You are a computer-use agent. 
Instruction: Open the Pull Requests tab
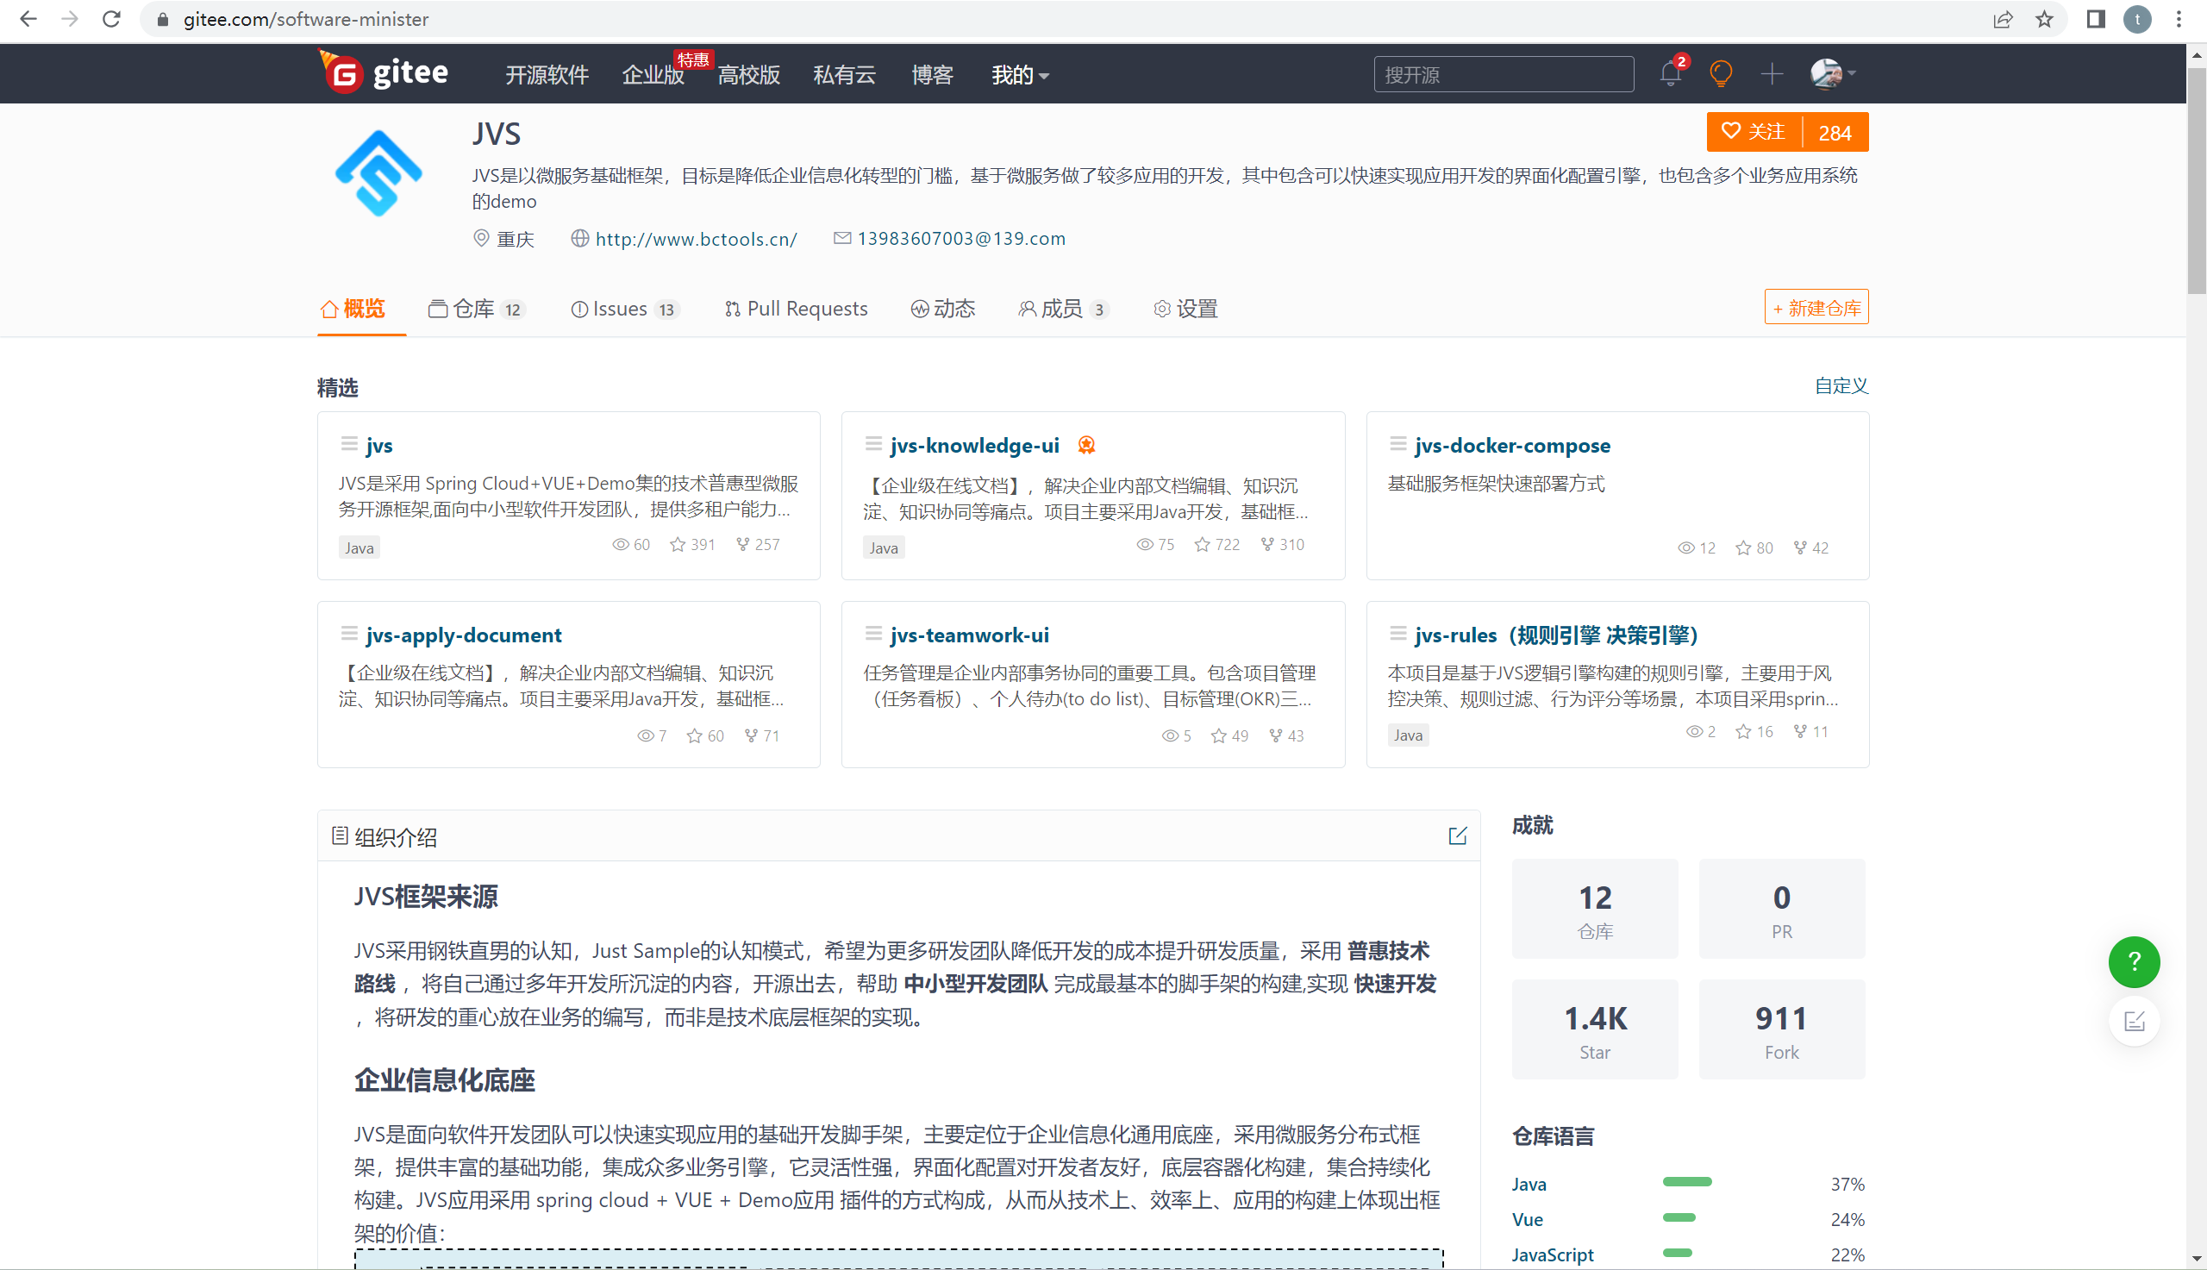coord(796,309)
